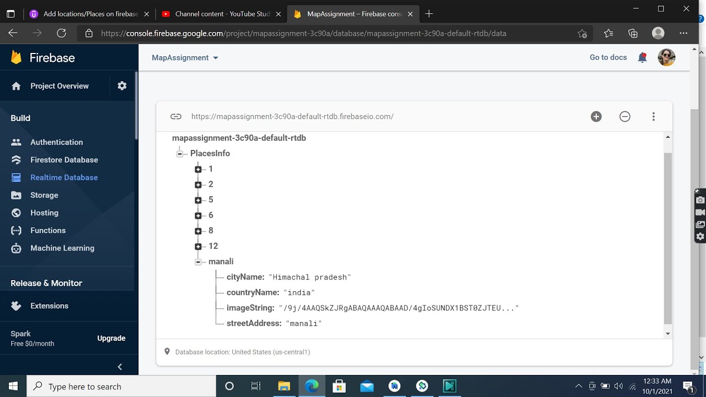The height and width of the screenshot is (397, 706).
Task: Open browser Favorites list icon
Action: (x=608, y=33)
